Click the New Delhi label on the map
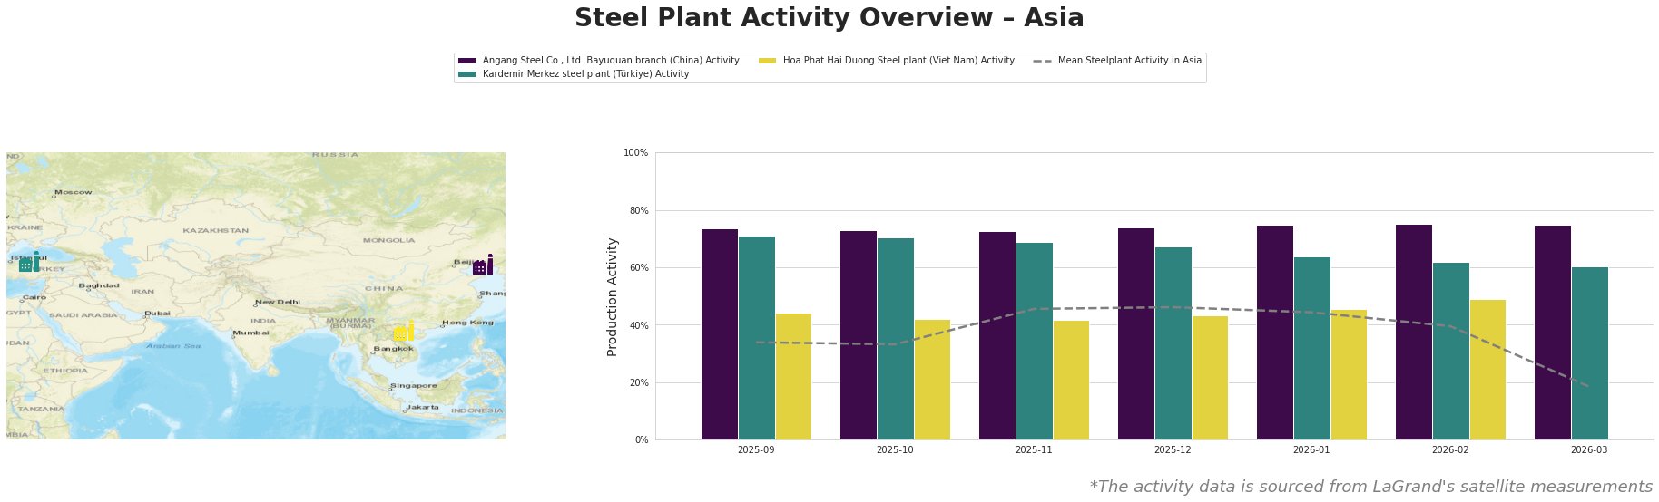 click(278, 302)
